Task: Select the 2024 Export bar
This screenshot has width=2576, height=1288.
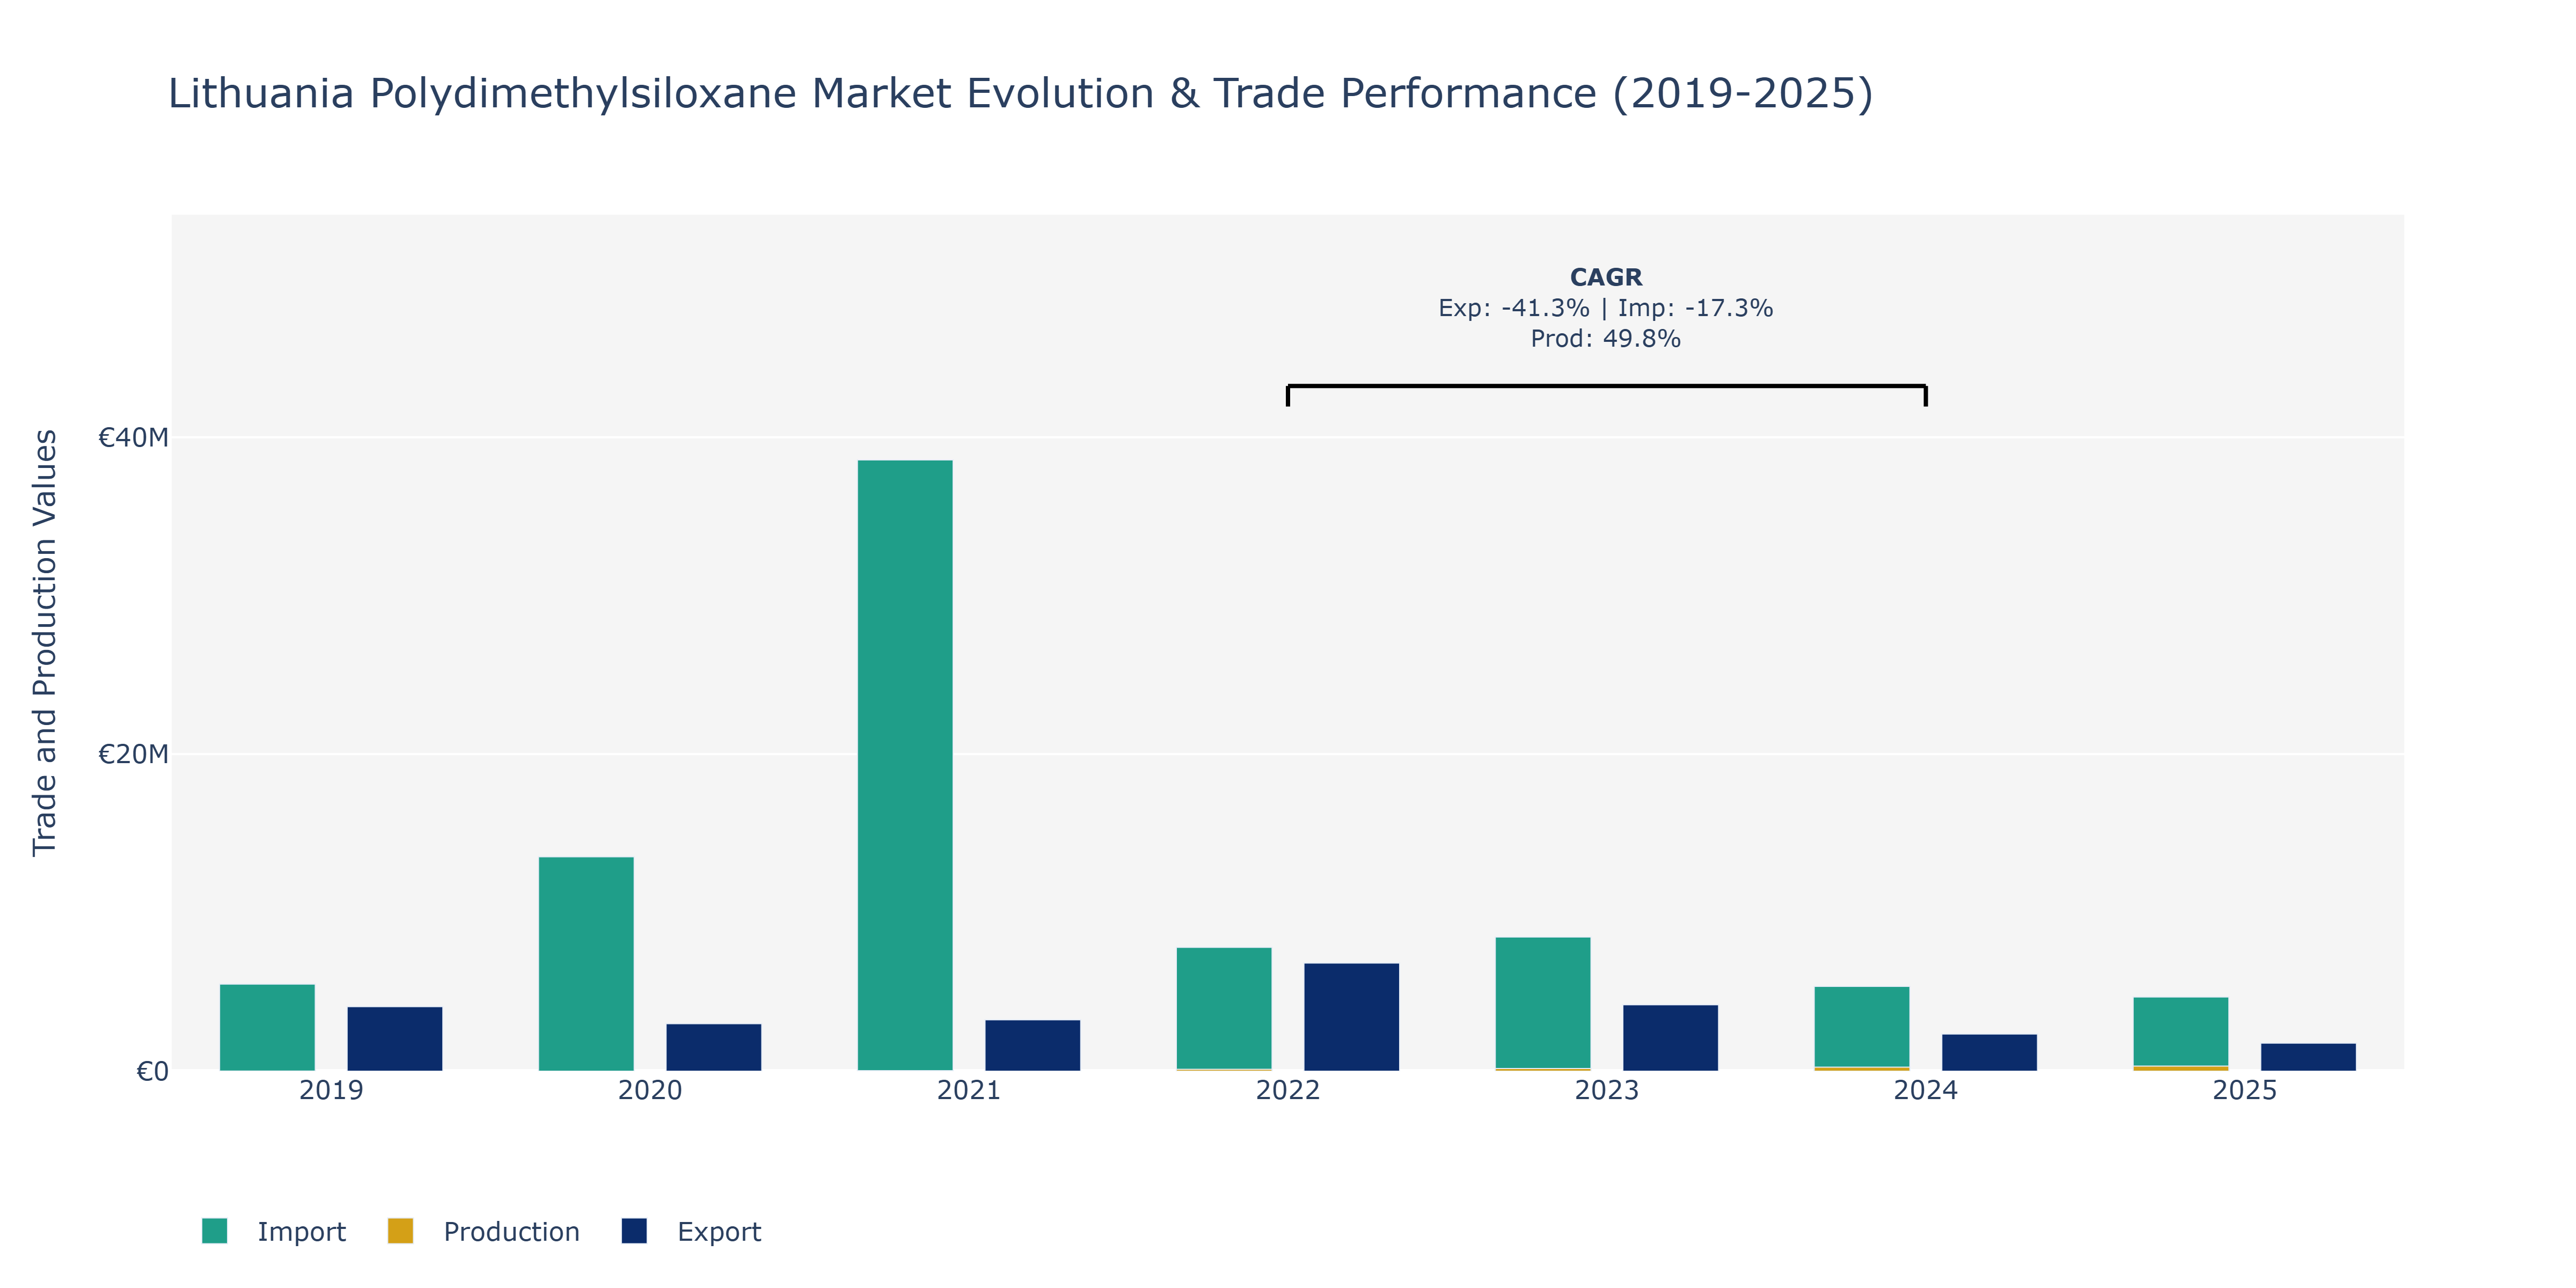Action: coord(1990,1052)
